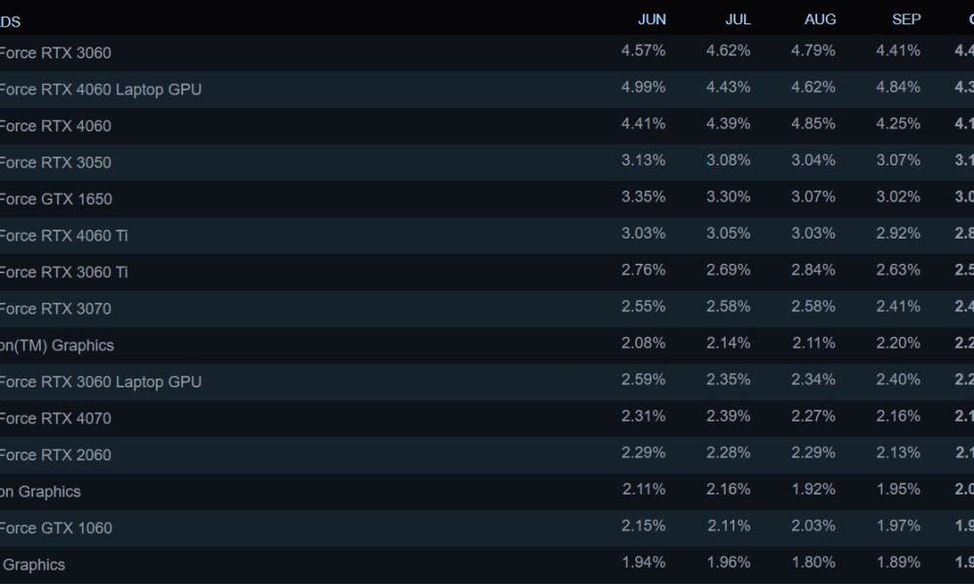Image resolution: width=974 pixels, height=584 pixels.
Task: Click the RTX 4070 July value 2.39%
Action: pyautogui.click(x=728, y=417)
